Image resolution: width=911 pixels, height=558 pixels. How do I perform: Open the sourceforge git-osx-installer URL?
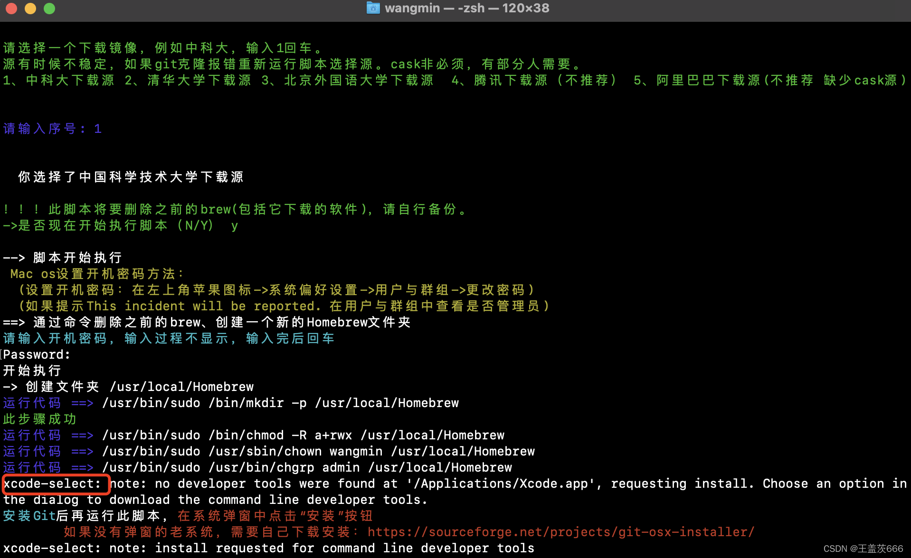(x=560, y=532)
